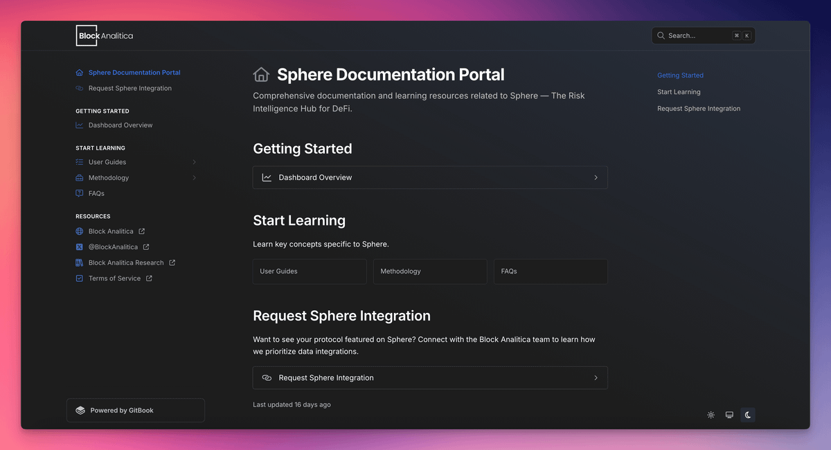
Task: Click the K key badge in search bar
Action: [x=747, y=35]
